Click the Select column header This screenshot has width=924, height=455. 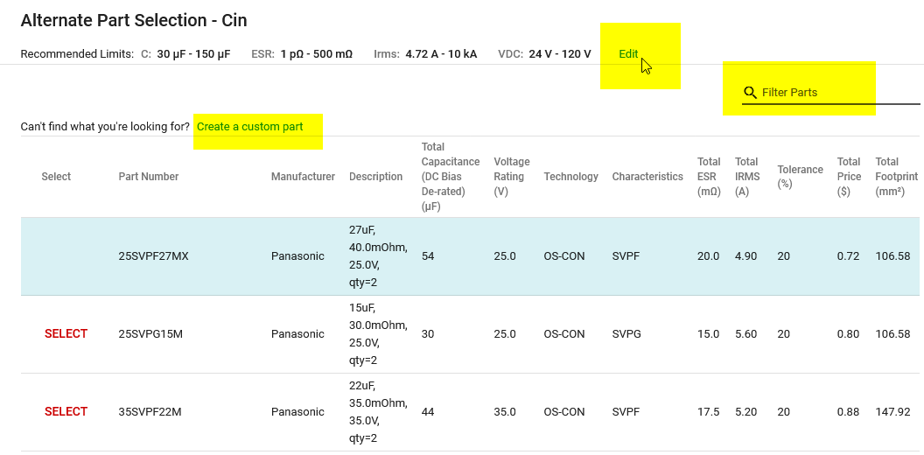tap(56, 177)
